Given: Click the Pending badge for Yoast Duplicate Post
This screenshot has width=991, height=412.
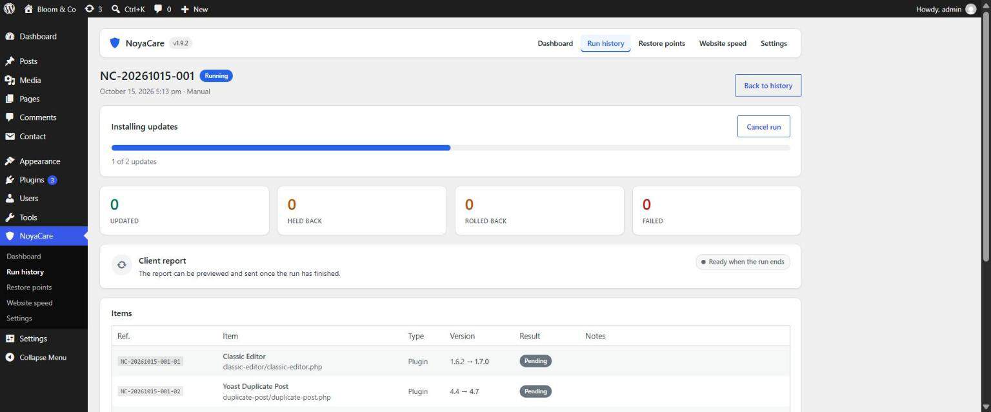Looking at the screenshot, I should [x=536, y=391].
